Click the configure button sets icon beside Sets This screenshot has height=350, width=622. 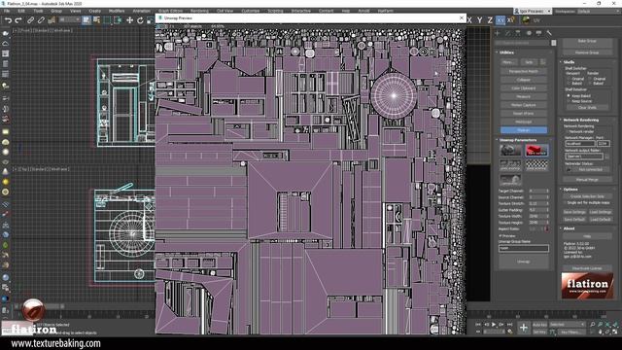(543, 62)
